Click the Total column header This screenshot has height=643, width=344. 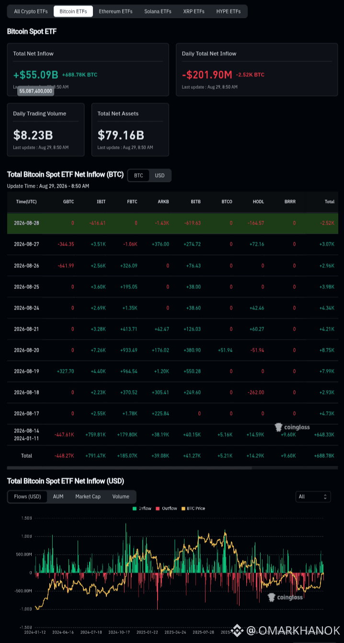click(x=330, y=202)
